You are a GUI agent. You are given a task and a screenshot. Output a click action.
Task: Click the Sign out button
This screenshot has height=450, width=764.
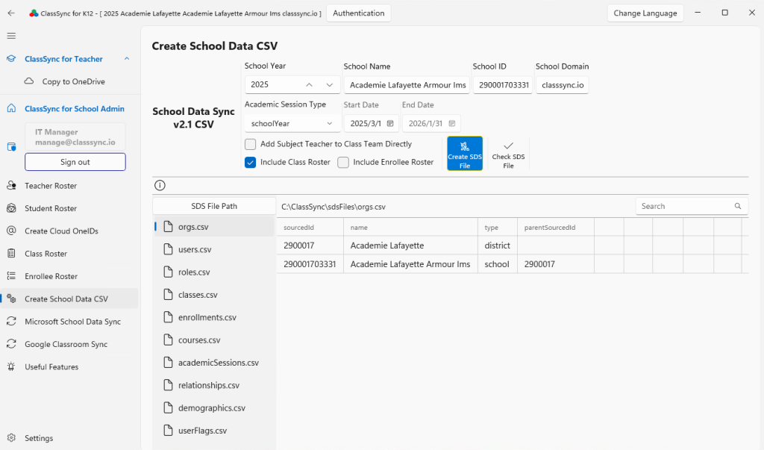(x=75, y=162)
